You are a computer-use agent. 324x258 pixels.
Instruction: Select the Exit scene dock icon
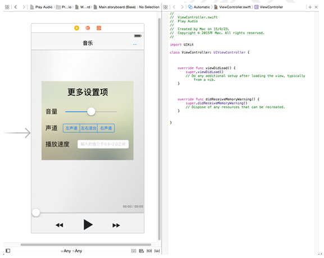coord(99,28)
